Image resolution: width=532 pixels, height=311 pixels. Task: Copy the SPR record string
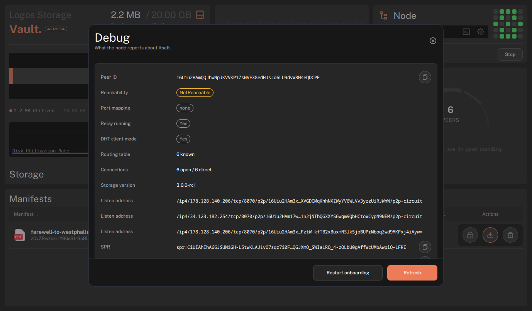[x=425, y=247]
